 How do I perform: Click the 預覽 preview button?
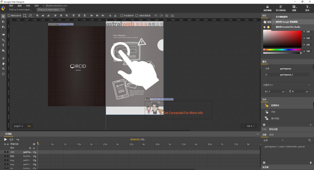pyautogui.click(x=294, y=8)
